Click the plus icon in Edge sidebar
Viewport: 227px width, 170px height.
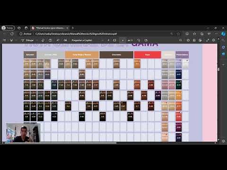pyautogui.click(x=223, y=65)
